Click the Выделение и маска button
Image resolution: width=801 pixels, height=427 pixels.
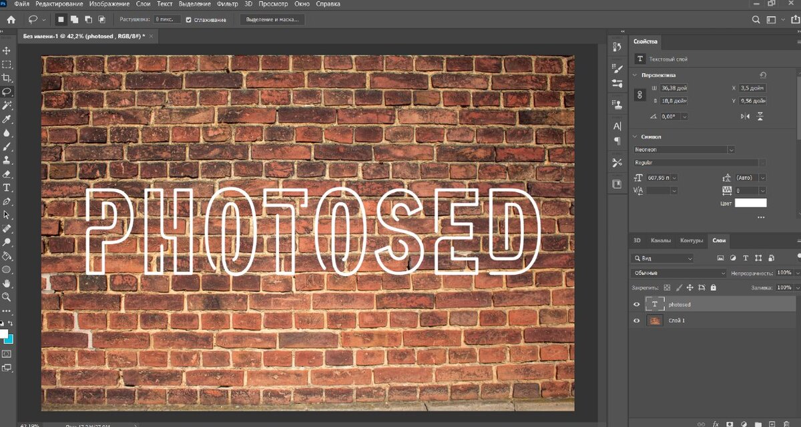[x=272, y=20]
